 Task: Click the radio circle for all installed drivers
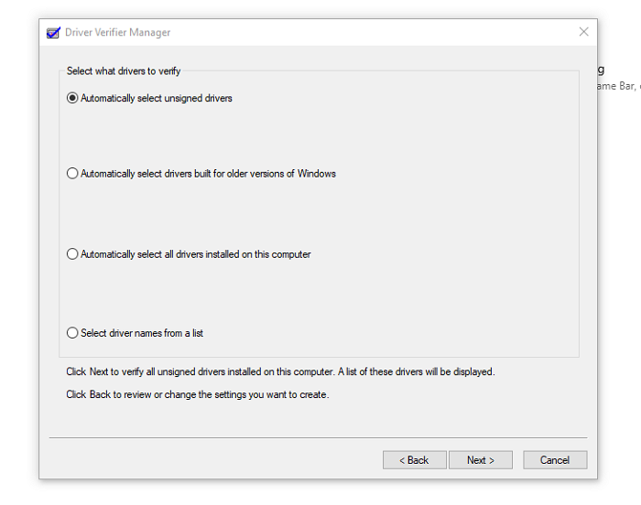[x=72, y=254]
